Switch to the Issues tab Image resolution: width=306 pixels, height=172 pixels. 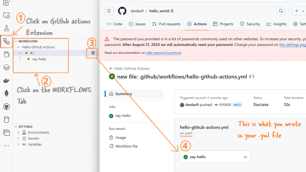point(137,24)
